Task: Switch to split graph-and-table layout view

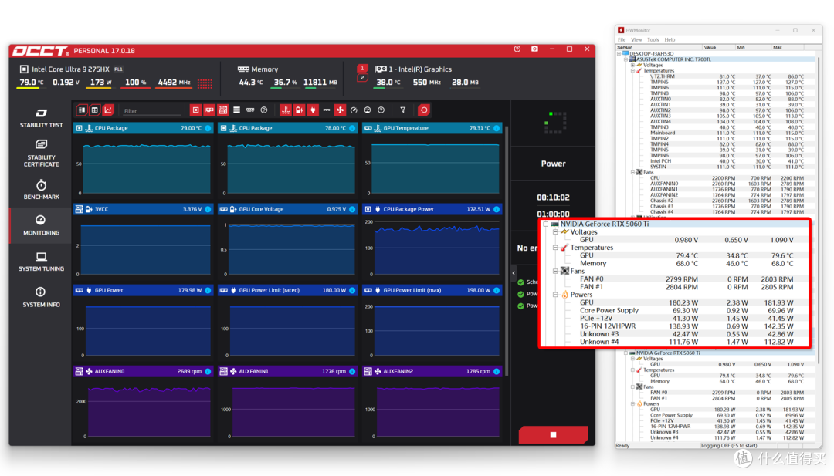Action: tap(82, 110)
